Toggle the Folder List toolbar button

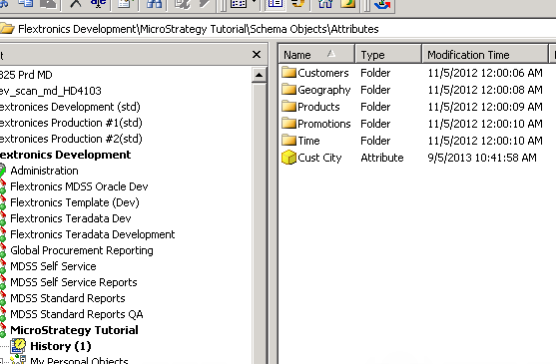(x=276, y=4)
